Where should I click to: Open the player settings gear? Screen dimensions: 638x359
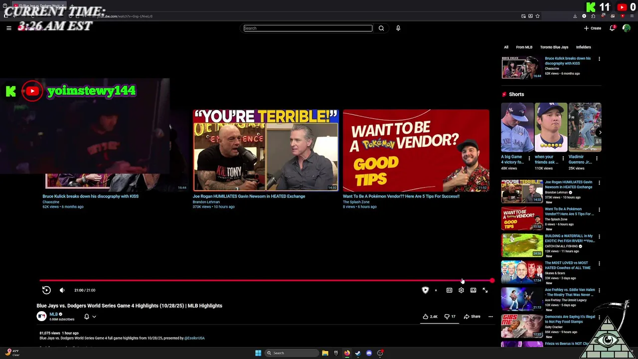click(461, 290)
